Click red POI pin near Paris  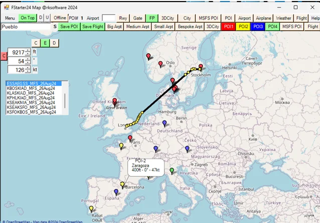tap(130, 138)
